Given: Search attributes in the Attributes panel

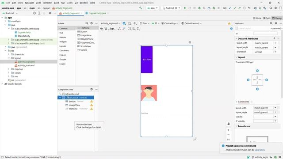Looking at the screenshot, I should 271,23.
